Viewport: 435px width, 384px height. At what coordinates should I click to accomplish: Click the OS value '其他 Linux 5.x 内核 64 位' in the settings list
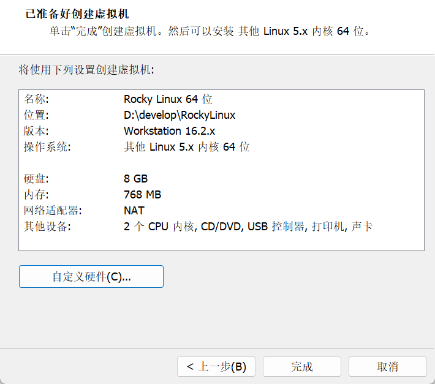click(186, 147)
